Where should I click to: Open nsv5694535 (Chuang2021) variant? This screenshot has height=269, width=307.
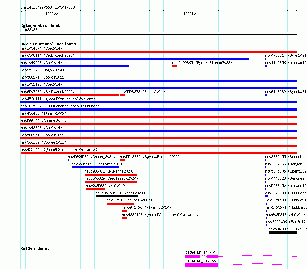click(x=91, y=157)
